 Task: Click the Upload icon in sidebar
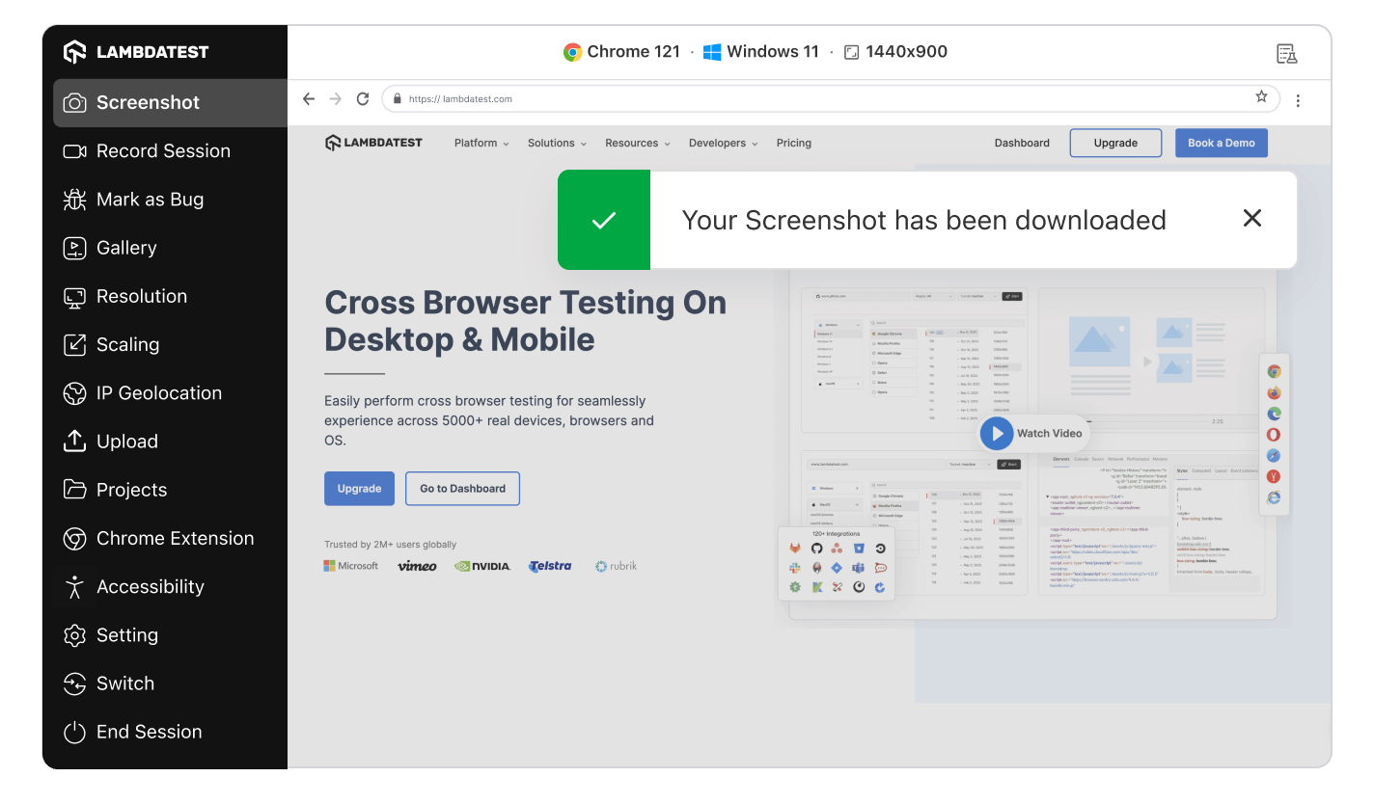point(74,442)
